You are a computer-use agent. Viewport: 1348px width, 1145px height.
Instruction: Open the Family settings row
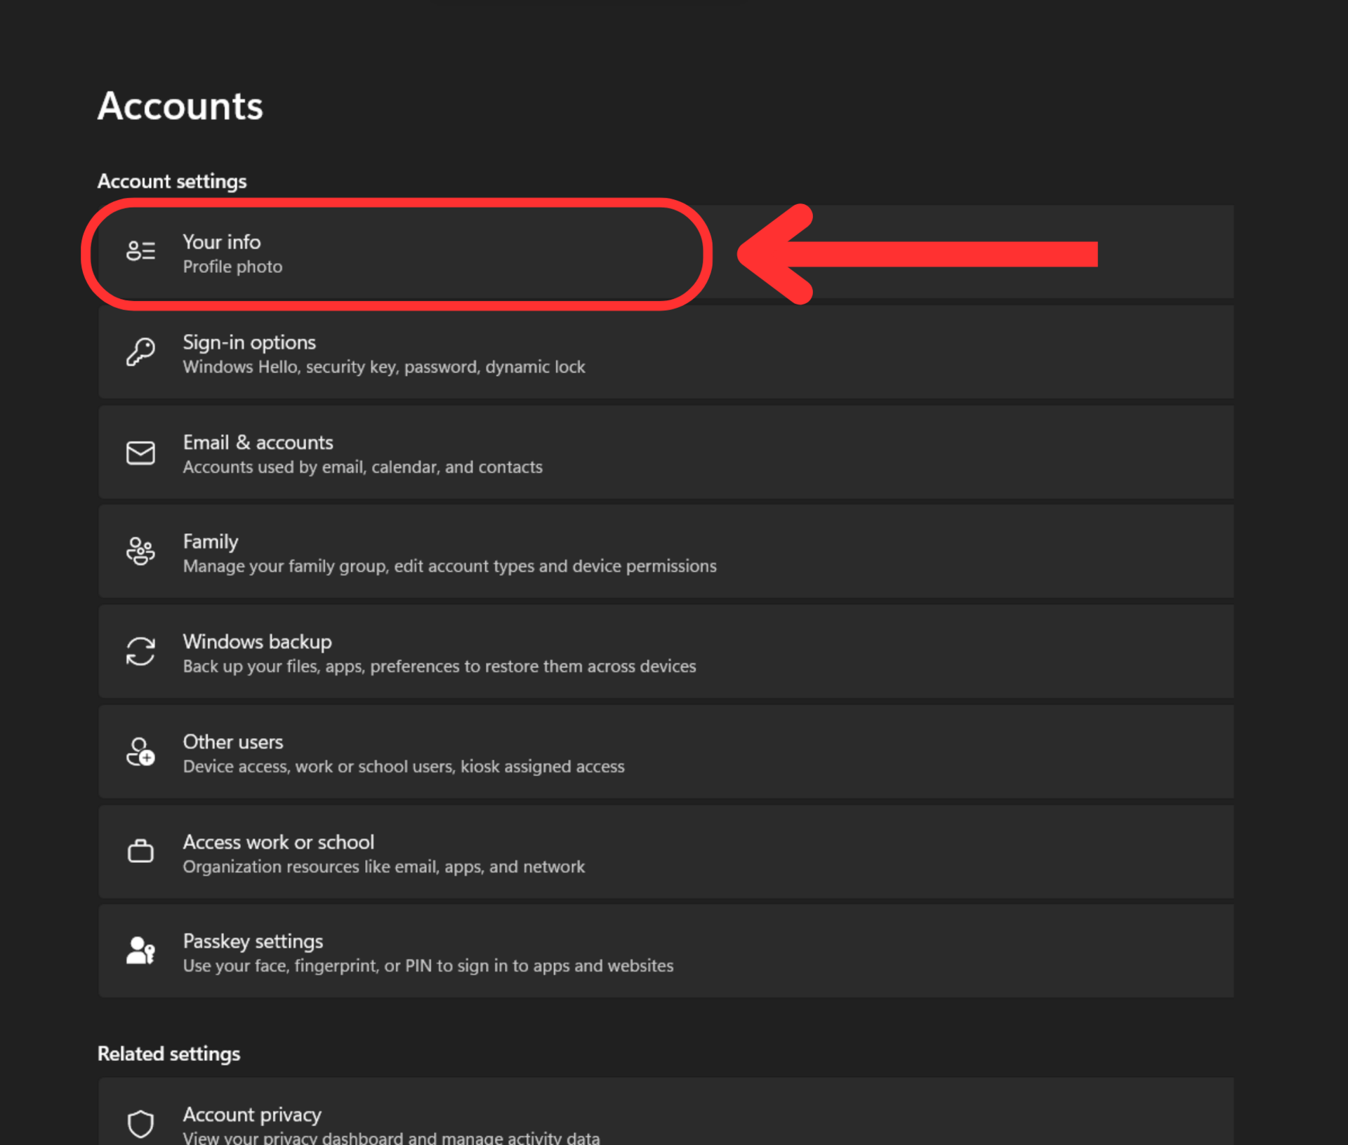[211, 542]
